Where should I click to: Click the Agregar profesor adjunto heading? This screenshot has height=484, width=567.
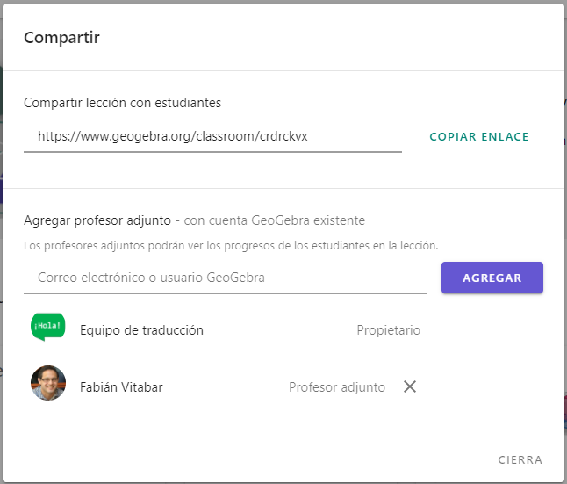(97, 220)
